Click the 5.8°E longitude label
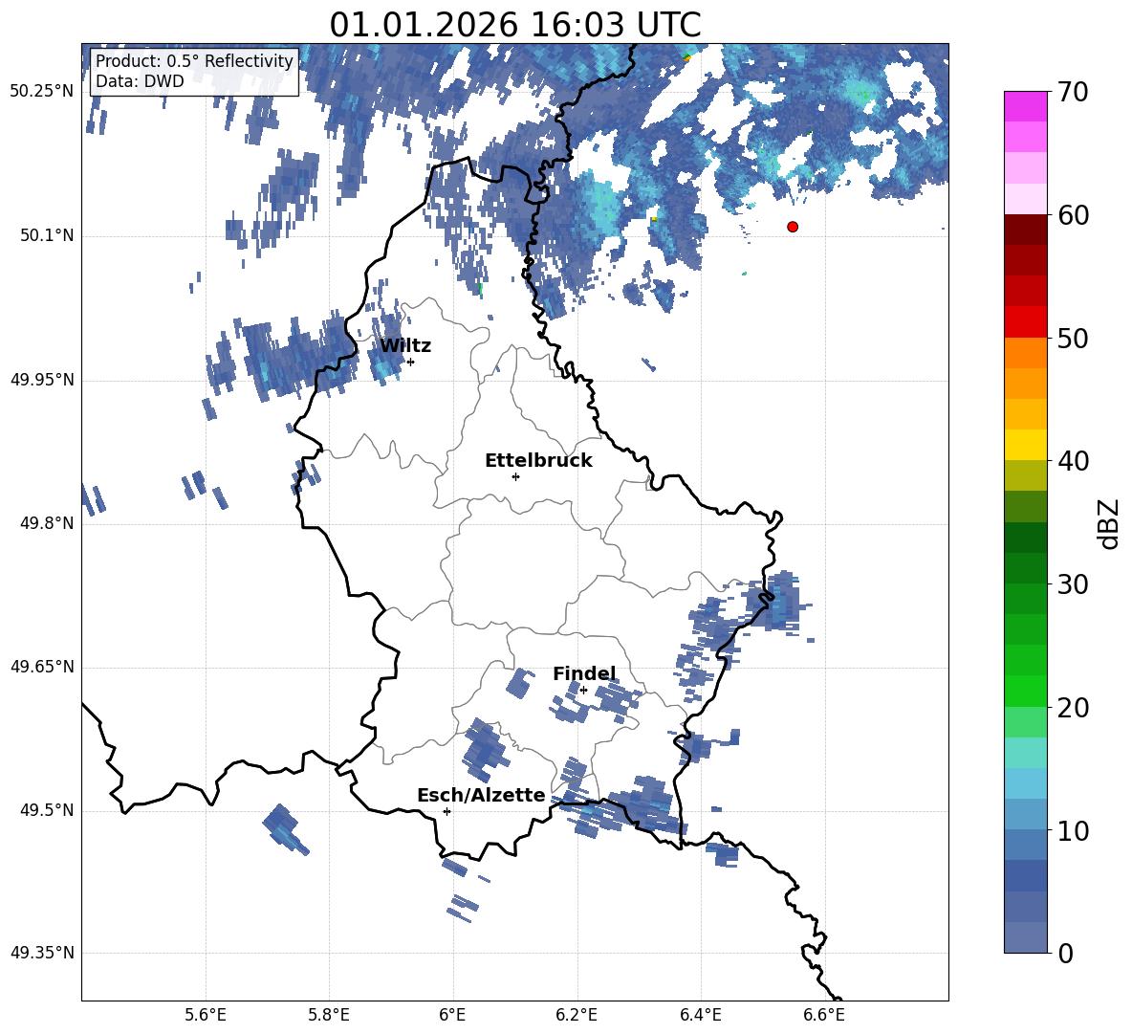The height and width of the screenshot is (1034, 1132). [x=329, y=1015]
